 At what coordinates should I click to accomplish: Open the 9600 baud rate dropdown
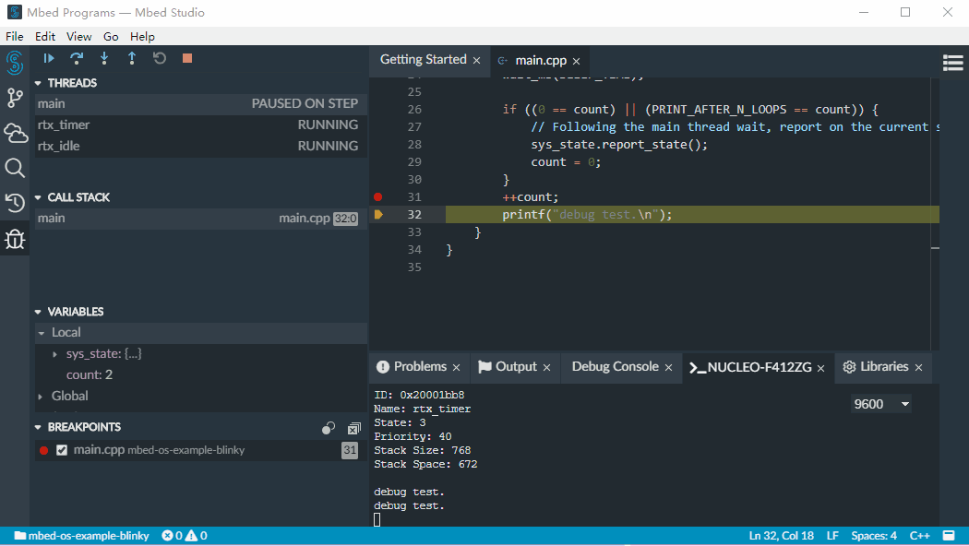882,404
